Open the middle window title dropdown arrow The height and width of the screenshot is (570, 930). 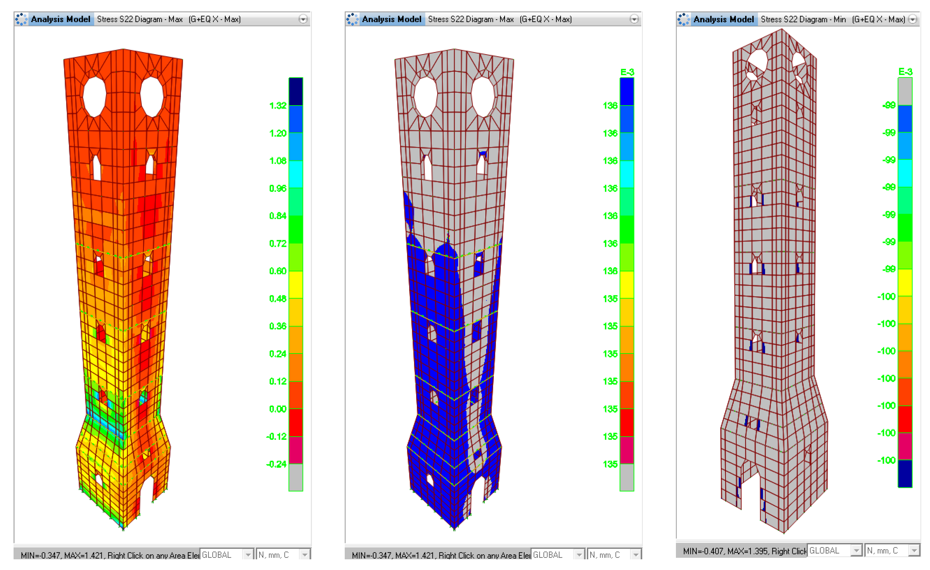634,19
